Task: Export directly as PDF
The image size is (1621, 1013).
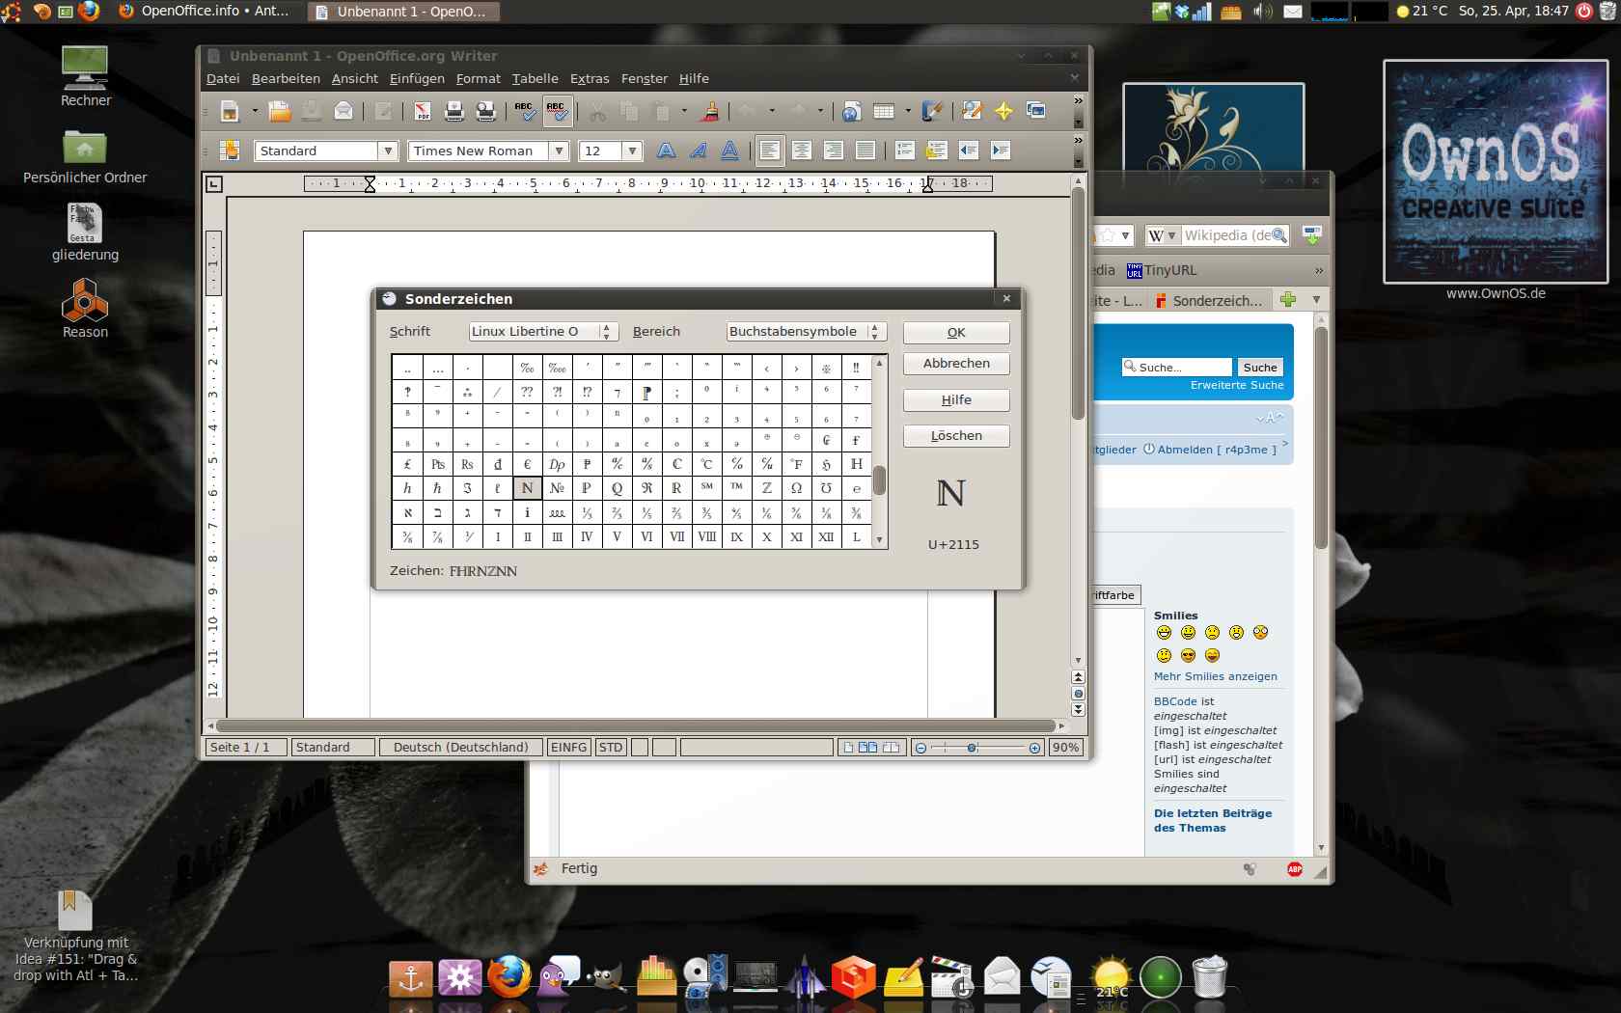Action: (423, 111)
